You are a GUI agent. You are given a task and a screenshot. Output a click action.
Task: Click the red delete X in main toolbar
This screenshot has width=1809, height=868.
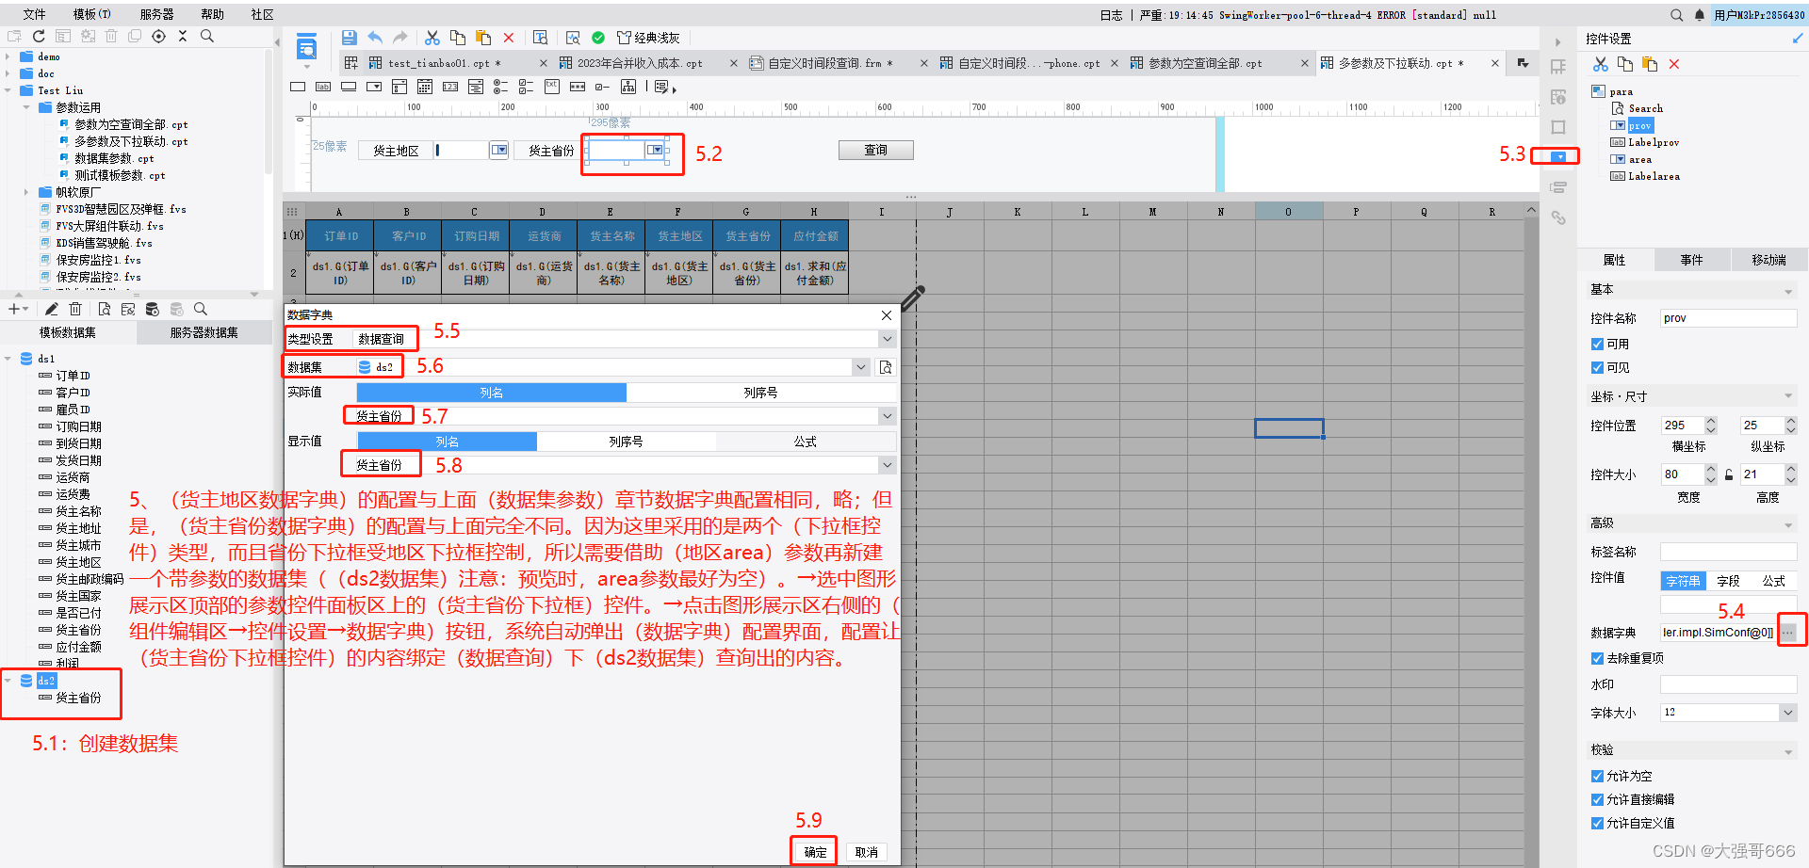point(509,38)
